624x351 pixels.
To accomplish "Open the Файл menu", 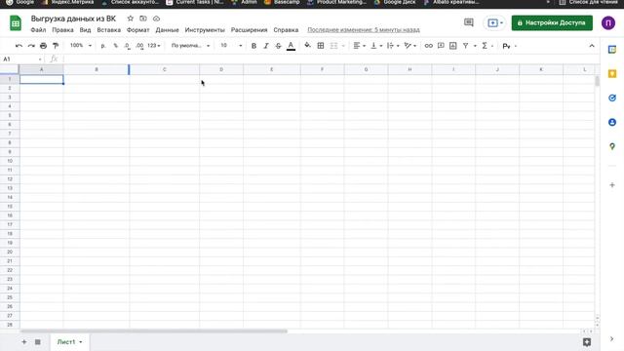I will (x=38, y=30).
